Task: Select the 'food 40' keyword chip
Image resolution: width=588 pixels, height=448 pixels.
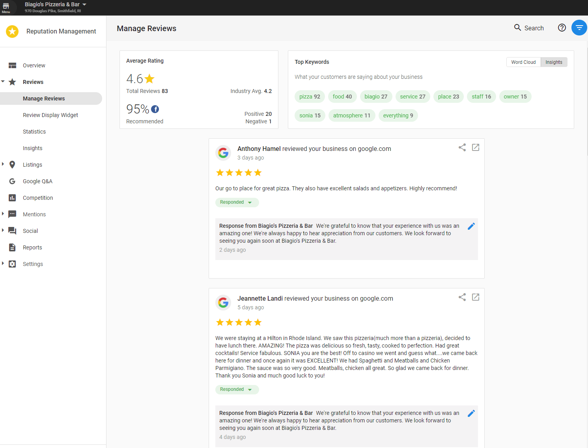Action: [x=342, y=97]
